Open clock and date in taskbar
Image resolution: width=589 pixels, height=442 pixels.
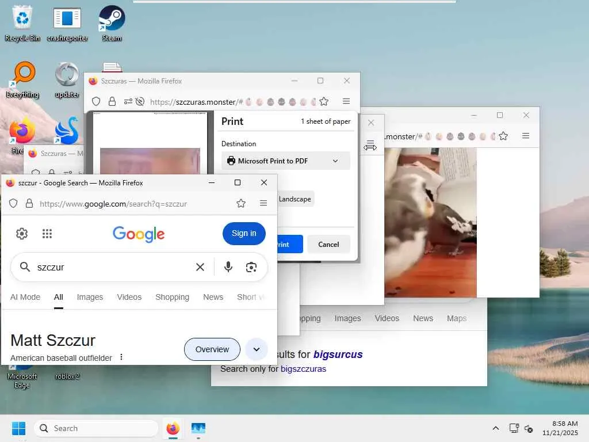(560, 428)
